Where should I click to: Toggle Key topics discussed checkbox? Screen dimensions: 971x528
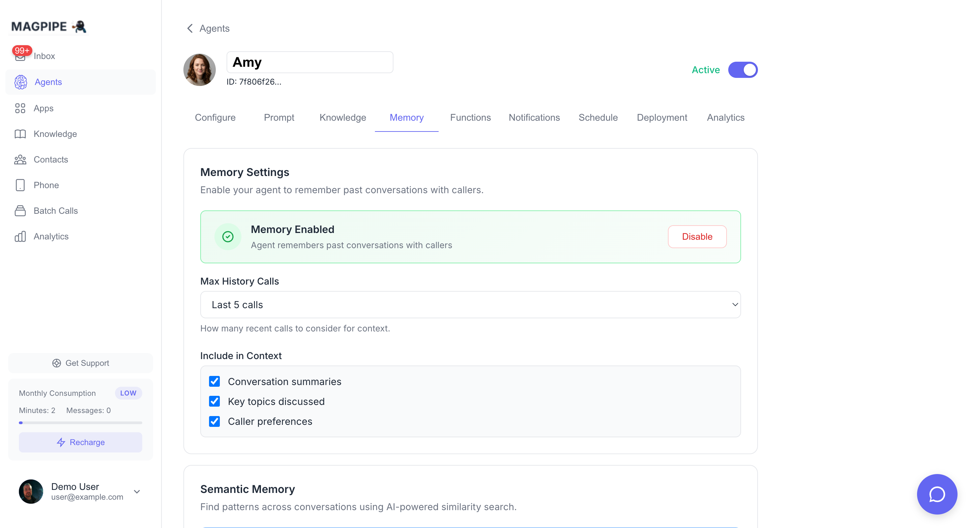[214, 401]
